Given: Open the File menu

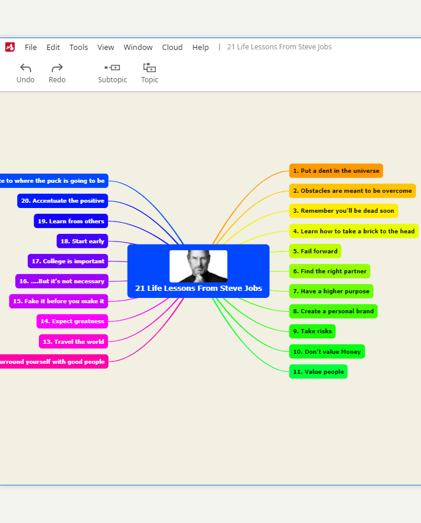Looking at the screenshot, I should 31,47.
